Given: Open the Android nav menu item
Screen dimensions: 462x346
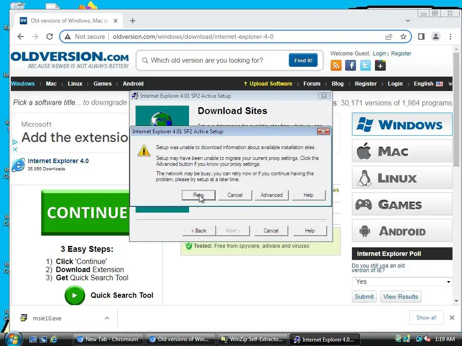Looking at the screenshot, I should pos(133,83).
